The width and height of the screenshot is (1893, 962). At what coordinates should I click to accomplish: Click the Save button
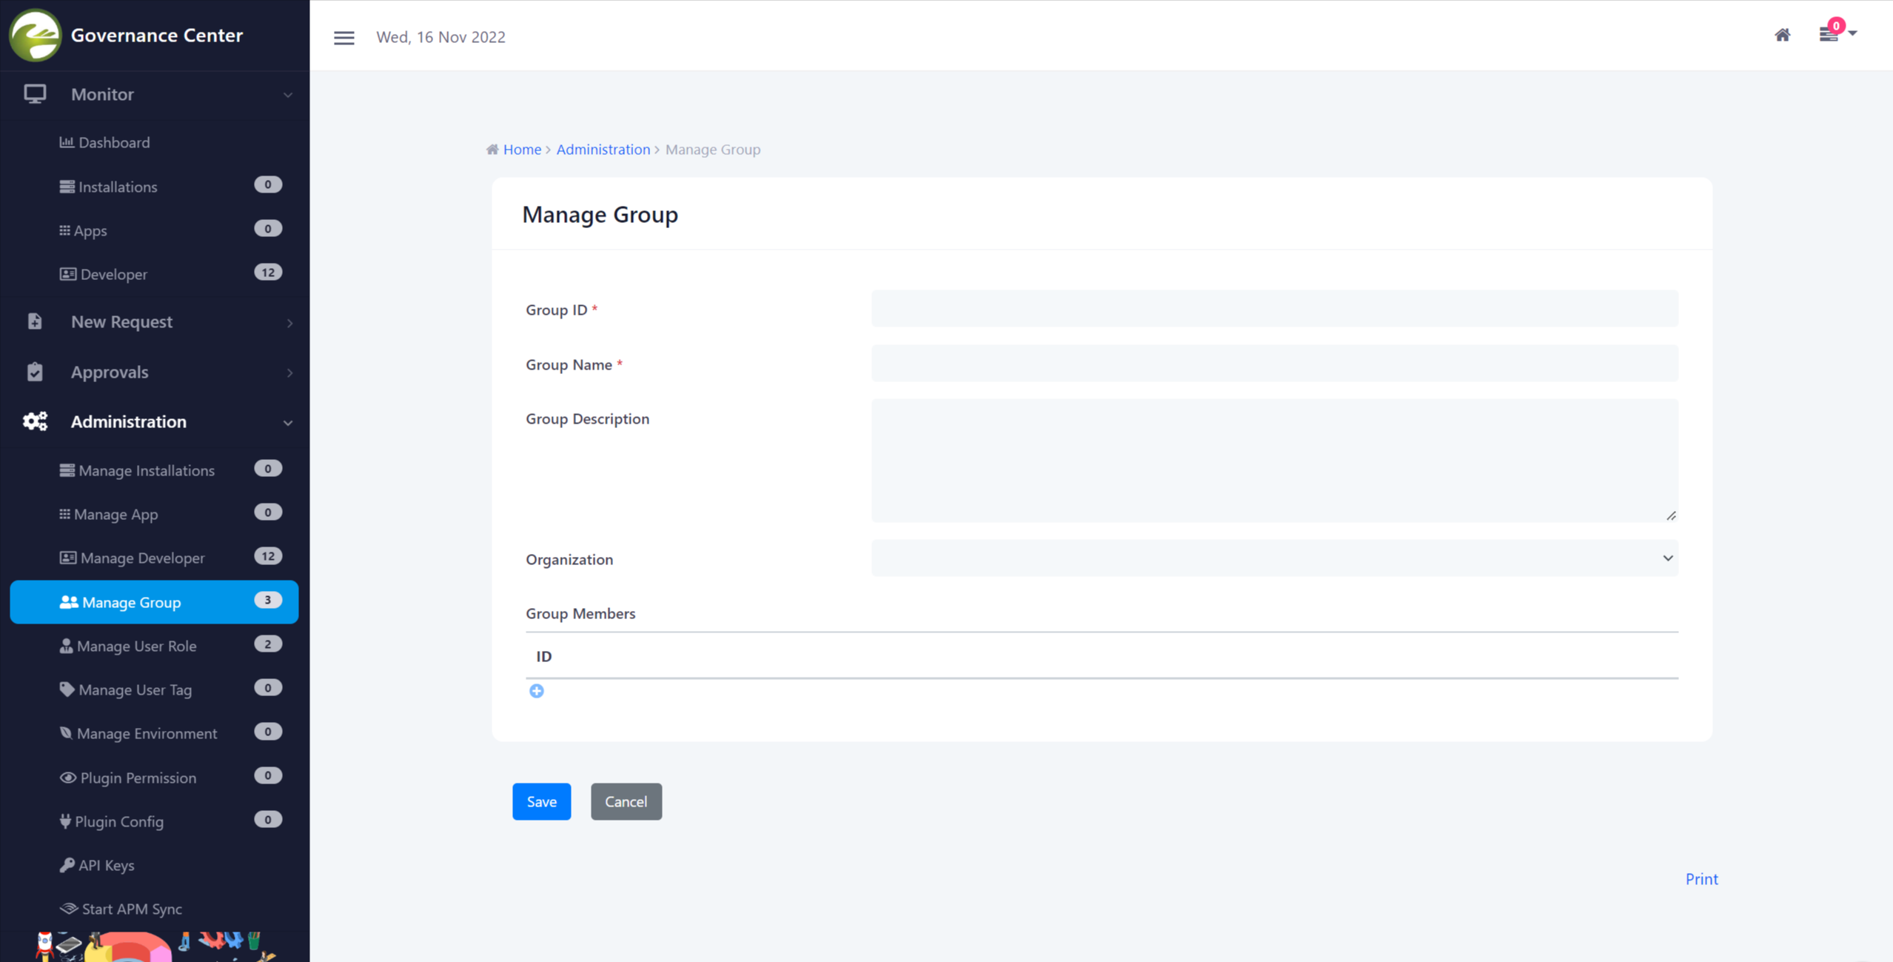pyautogui.click(x=541, y=801)
